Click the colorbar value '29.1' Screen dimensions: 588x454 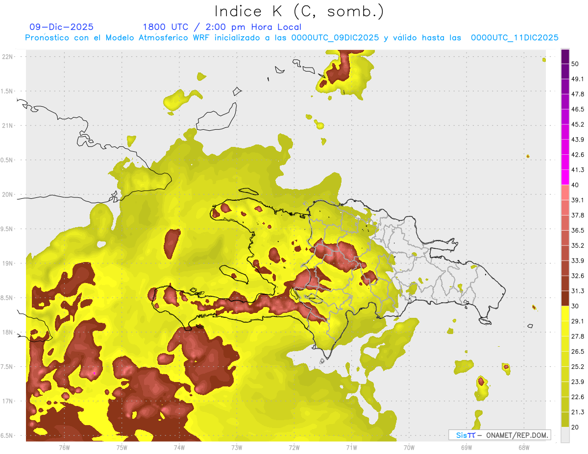(x=578, y=321)
